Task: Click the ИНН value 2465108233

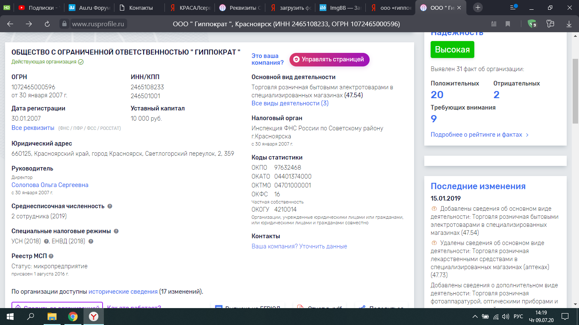Action: pos(147,87)
